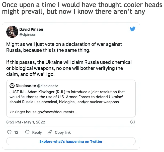Click the like count of 12
Screen dimensions: 164x152
[x=16, y=132]
